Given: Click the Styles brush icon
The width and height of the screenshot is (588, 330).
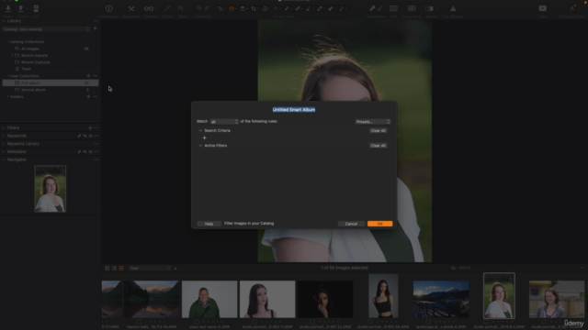Looking at the screenshot, I should pyautogui.click(x=167, y=8).
